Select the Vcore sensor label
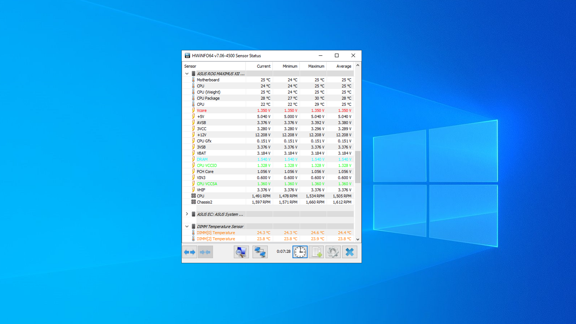The height and width of the screenshot is (324, 576). click(x=202, y=111)
